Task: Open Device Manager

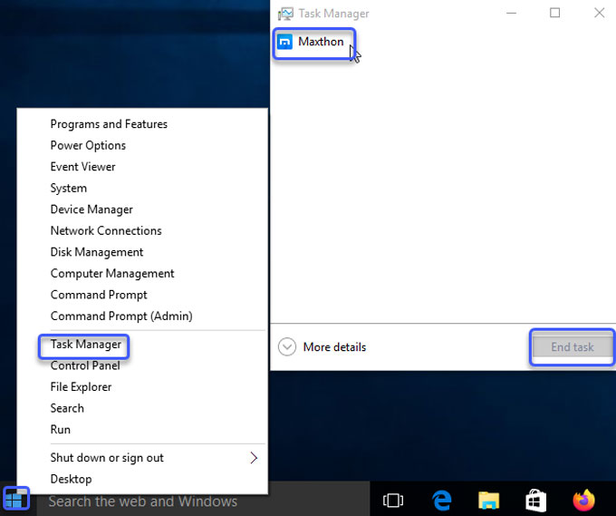Action: coord(91,209)
